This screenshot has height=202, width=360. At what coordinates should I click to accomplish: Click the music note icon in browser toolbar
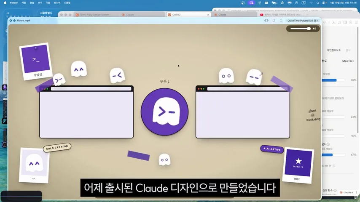339,22
